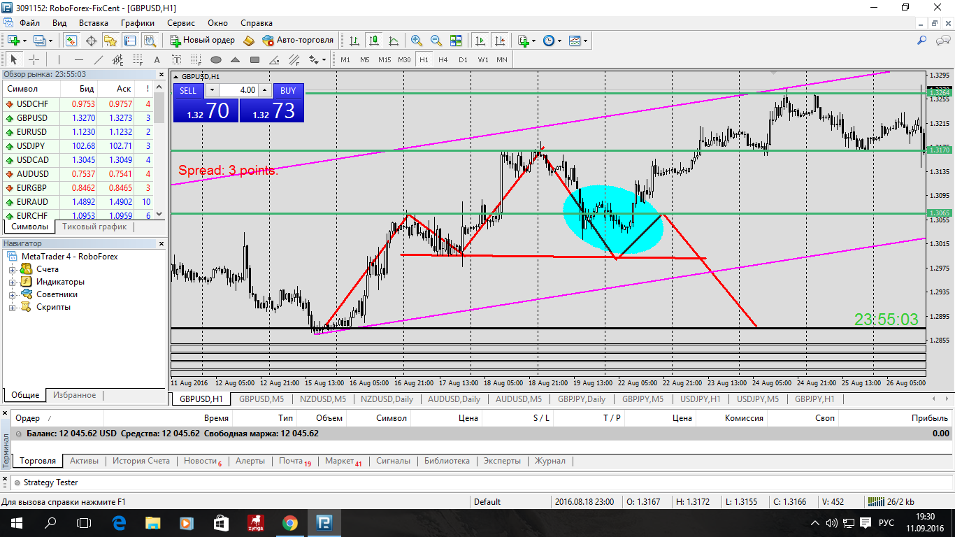
Task: Decrease trade volume with the down arrow
Action: click(x=211, y=90)
